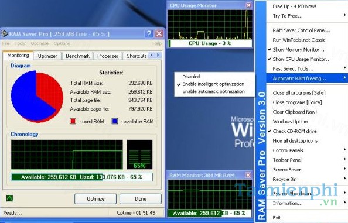348x223 pixels.
Task: Click the Uptime 01:51:45 status entry
Action: [136, 213]
